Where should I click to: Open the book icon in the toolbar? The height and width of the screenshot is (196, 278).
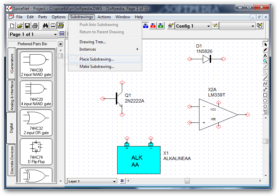[x=53, y=26]
